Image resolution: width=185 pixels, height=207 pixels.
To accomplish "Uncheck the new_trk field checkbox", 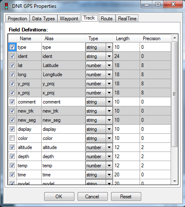I will [12, 111].
